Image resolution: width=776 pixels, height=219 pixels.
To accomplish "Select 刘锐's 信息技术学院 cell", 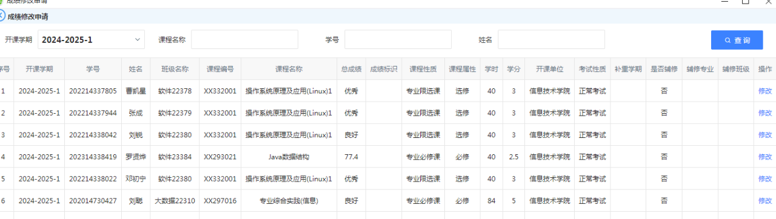I will tap(550, 135).
